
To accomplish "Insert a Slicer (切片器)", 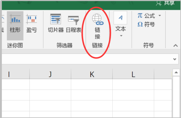I will click(56, 23).
